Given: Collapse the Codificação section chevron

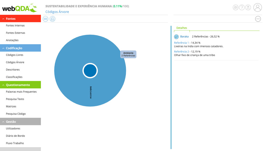Looking at the screenshot, I should [3, 48].
